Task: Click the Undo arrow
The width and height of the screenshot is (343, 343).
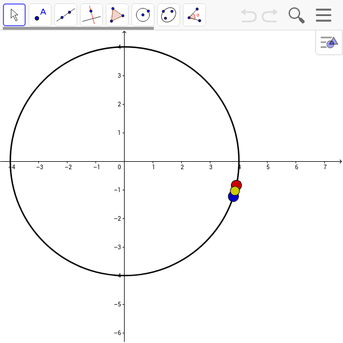Action: pos(249,15)
